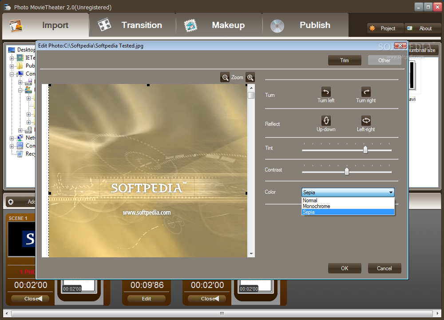Image resolution: width=444 pixels, height=320 pixels.
Task: Flip the photo with the Up-down icon
Action: pos(326,120)
